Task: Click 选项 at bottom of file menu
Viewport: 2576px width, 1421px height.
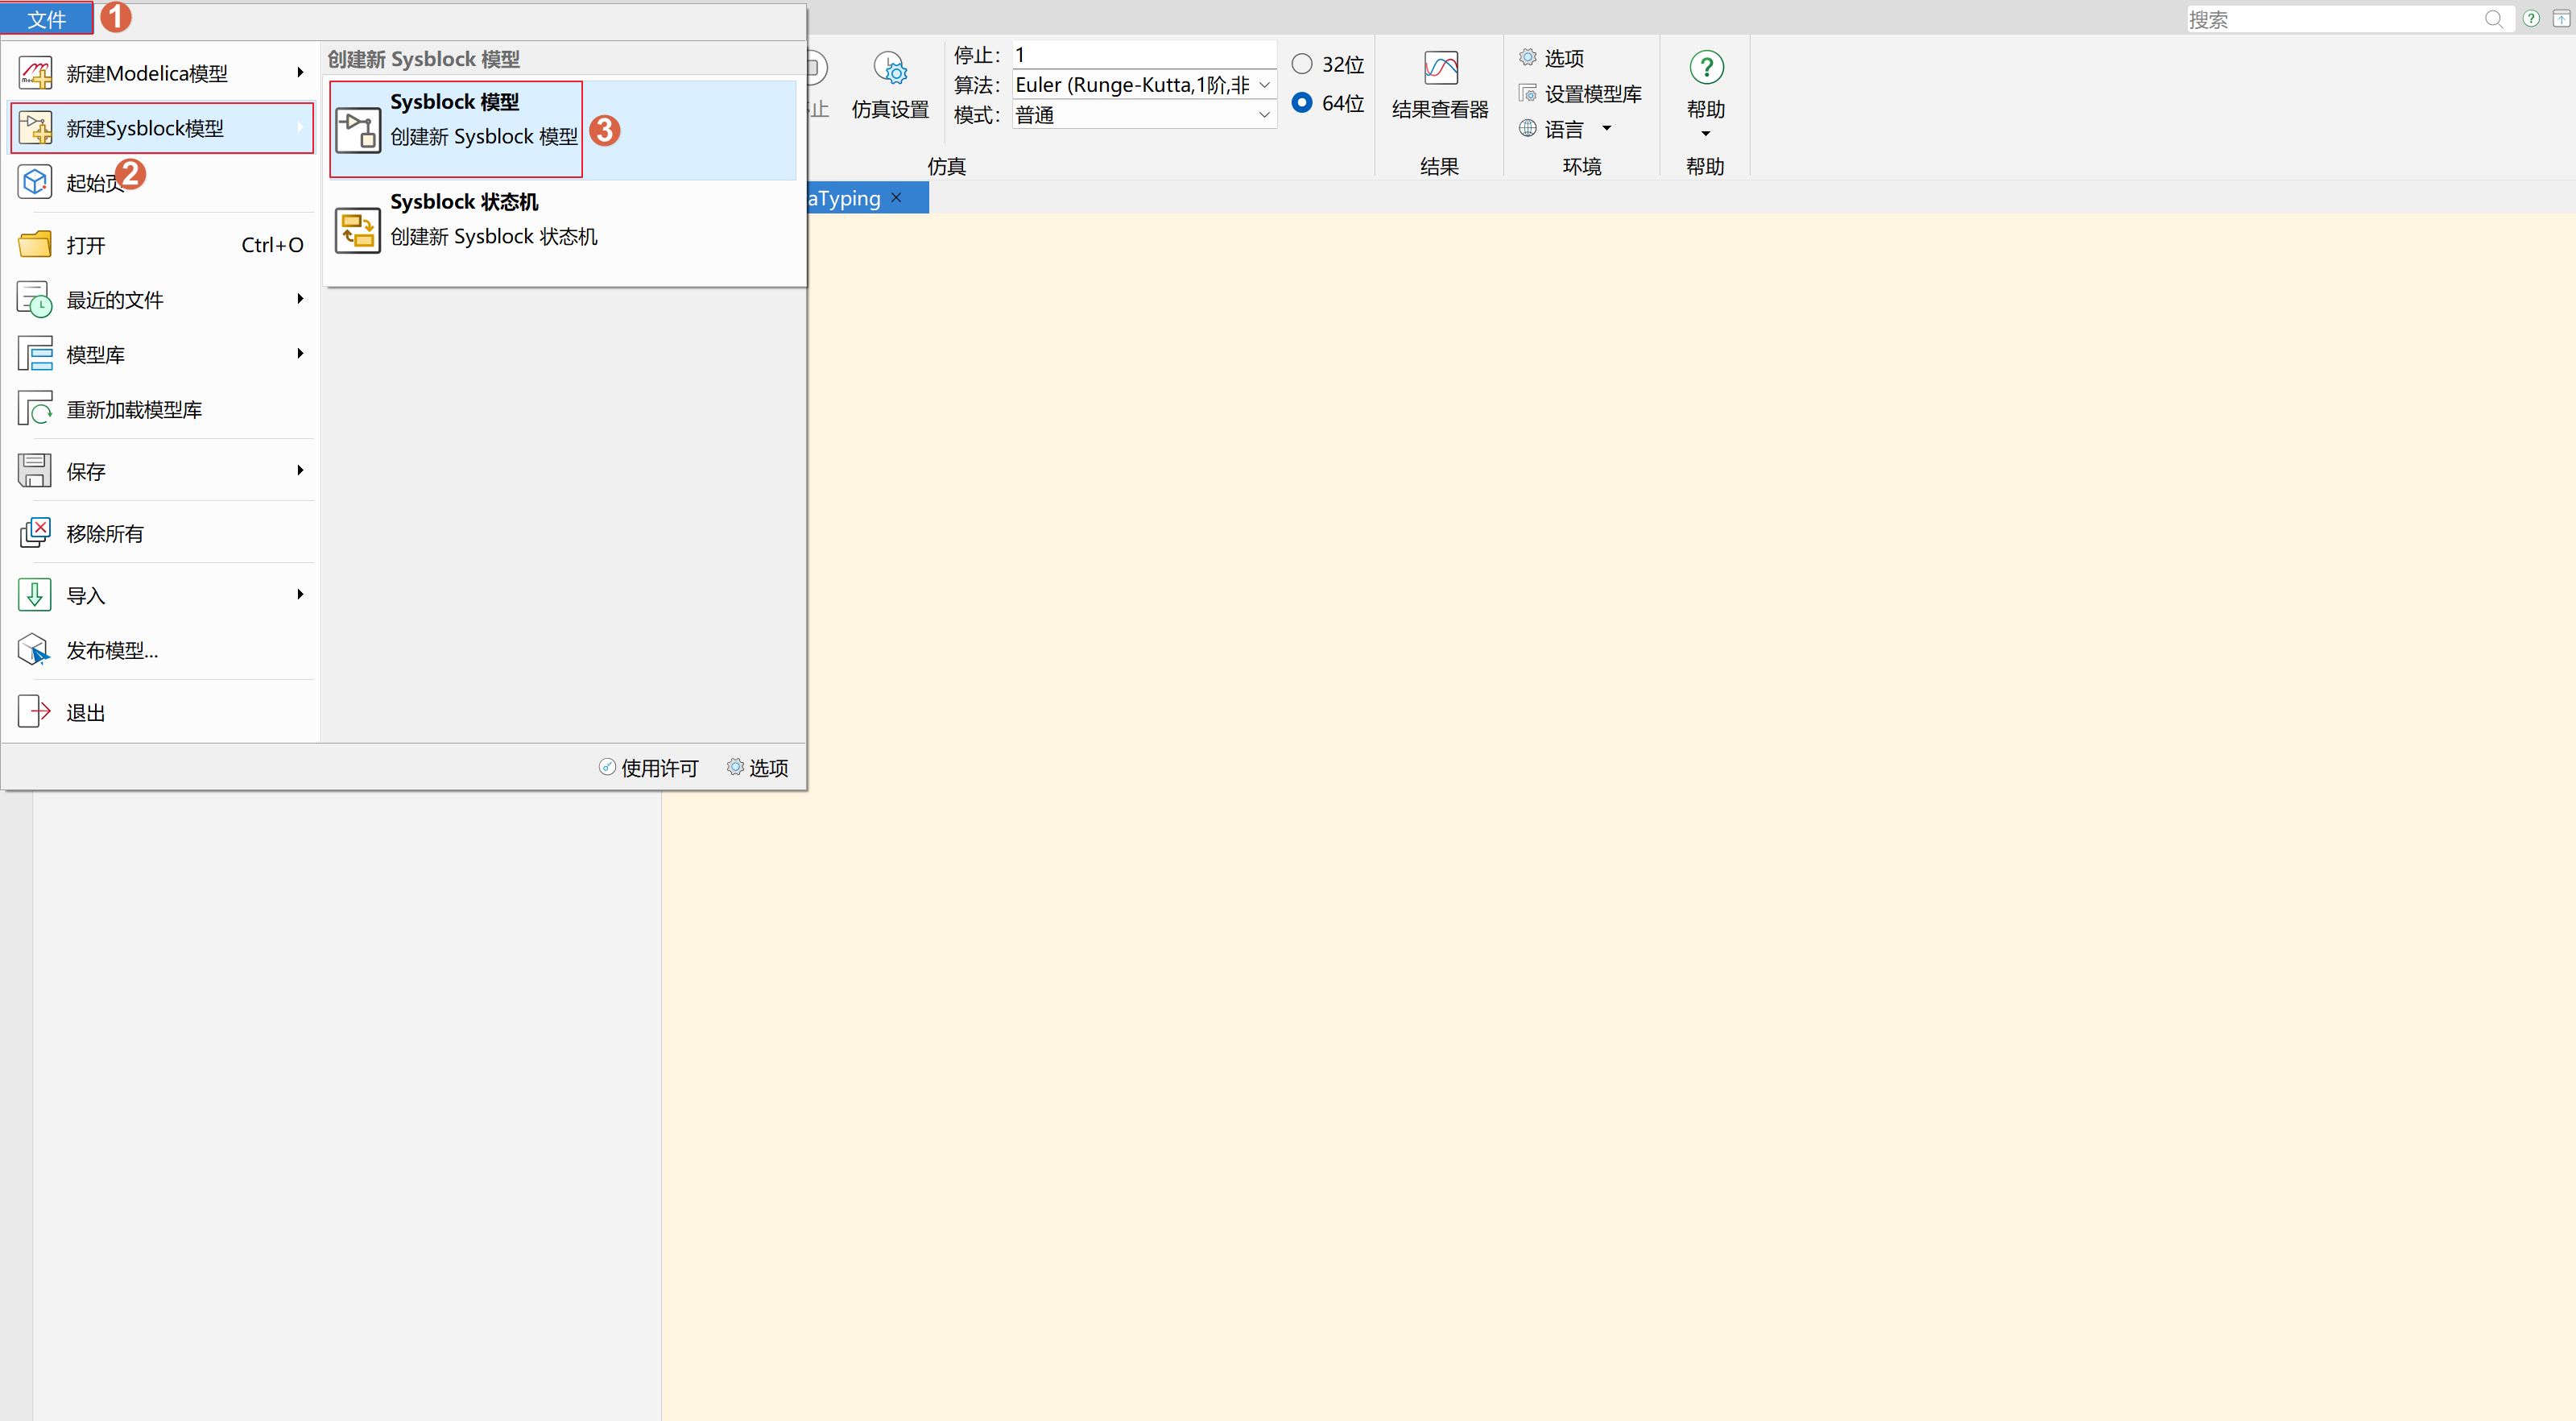Action: [x=757, y=768]
